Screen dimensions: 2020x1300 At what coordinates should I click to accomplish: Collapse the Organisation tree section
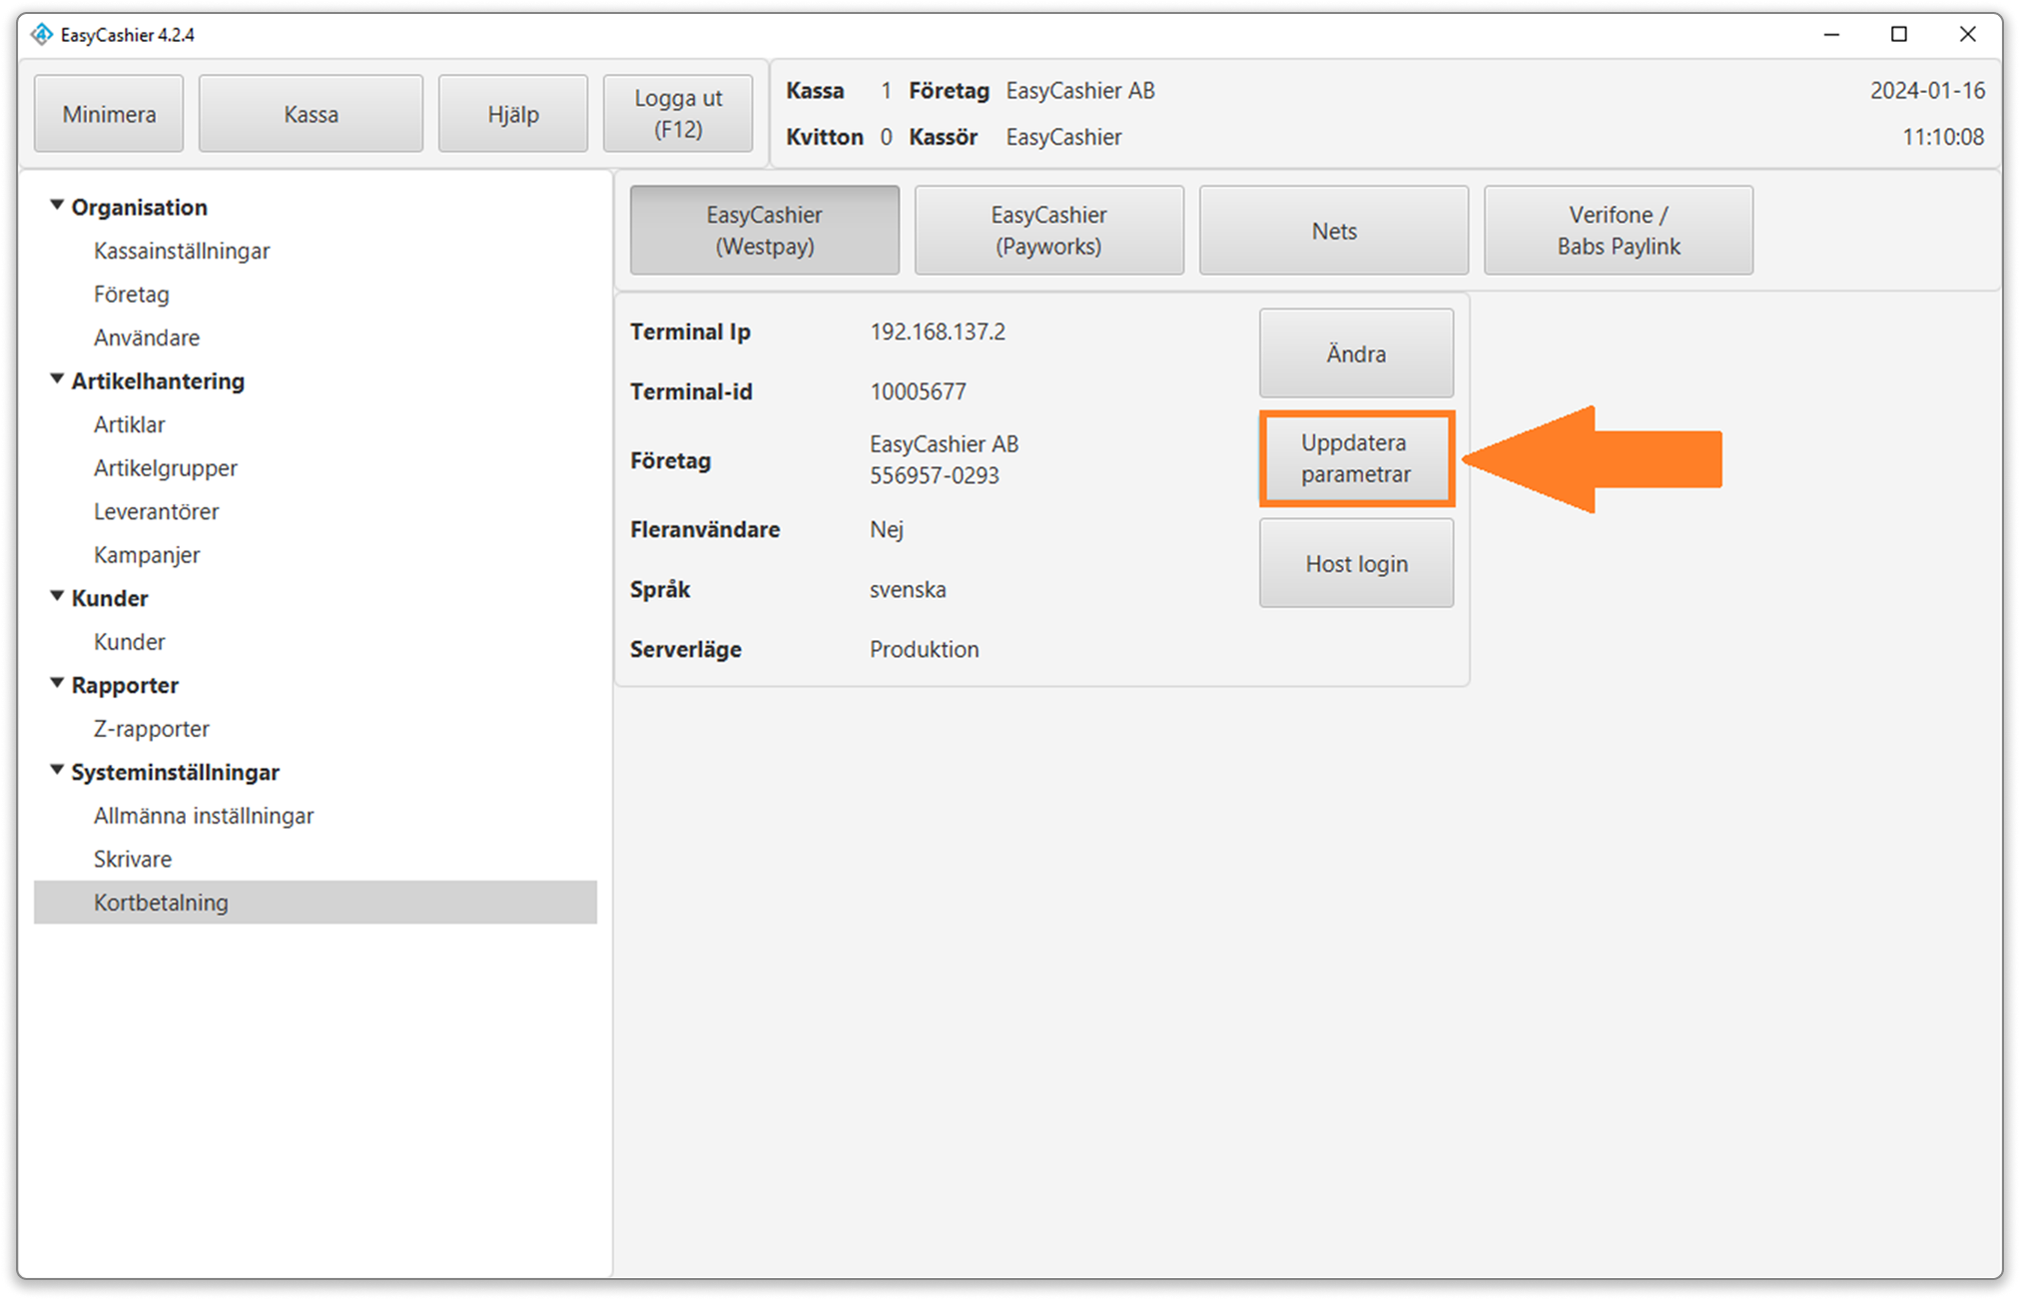pos(57,206)
